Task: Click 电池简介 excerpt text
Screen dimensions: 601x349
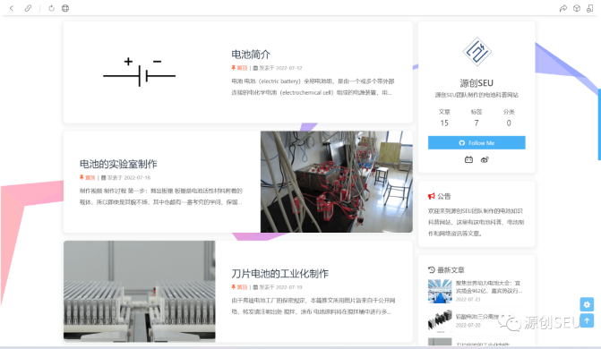Action: (x=313, y=87)
